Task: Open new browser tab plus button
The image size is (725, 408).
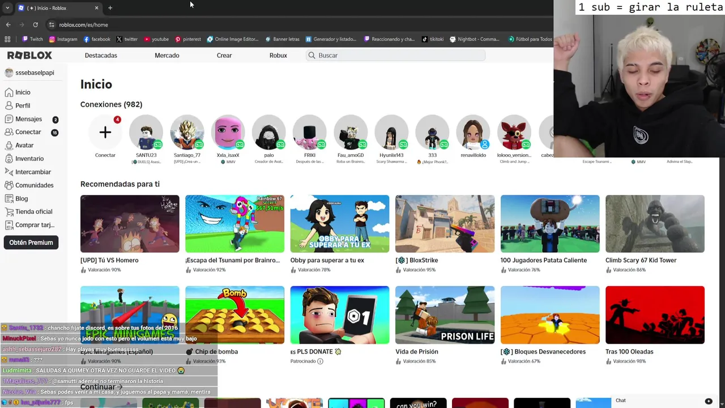Action: [110, 8]
